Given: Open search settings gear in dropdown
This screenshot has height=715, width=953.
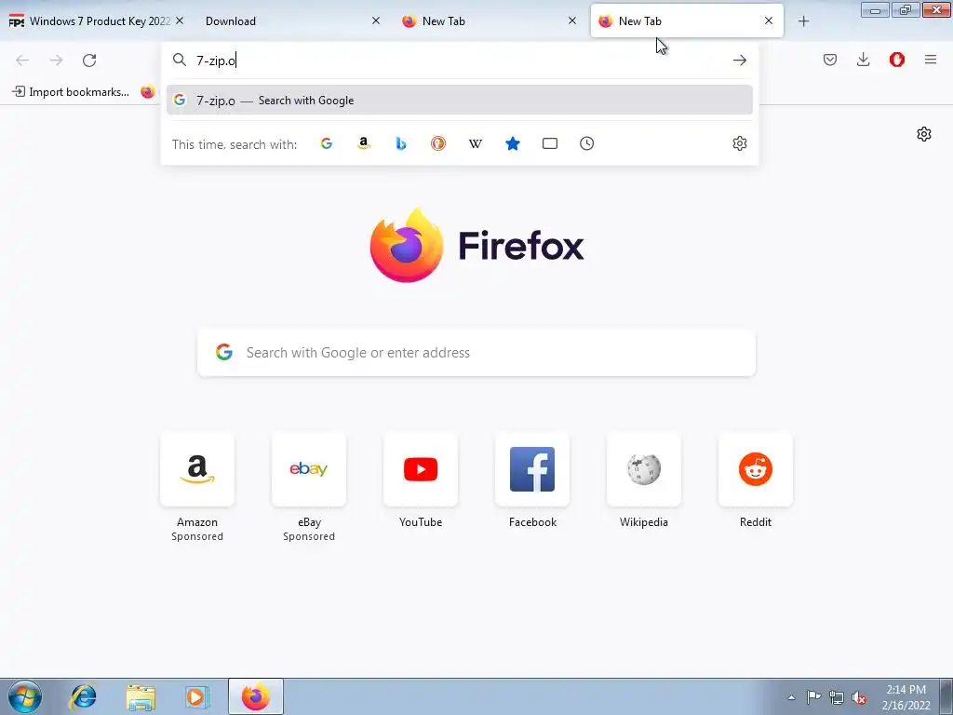Looking at the screenshot, I should click(740, 143).
